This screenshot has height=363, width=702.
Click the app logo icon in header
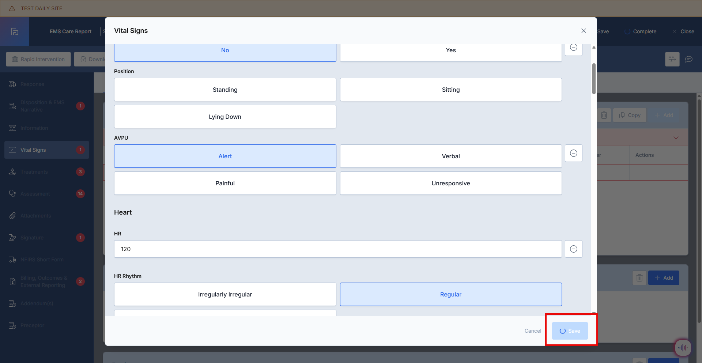tap(15, 31)
